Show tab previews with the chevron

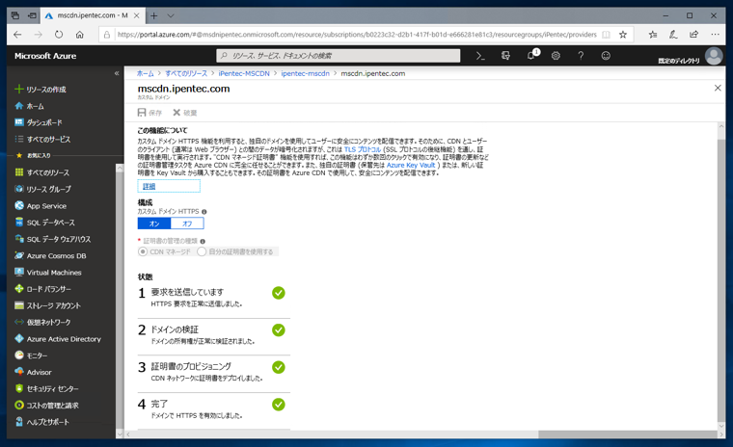171,15
